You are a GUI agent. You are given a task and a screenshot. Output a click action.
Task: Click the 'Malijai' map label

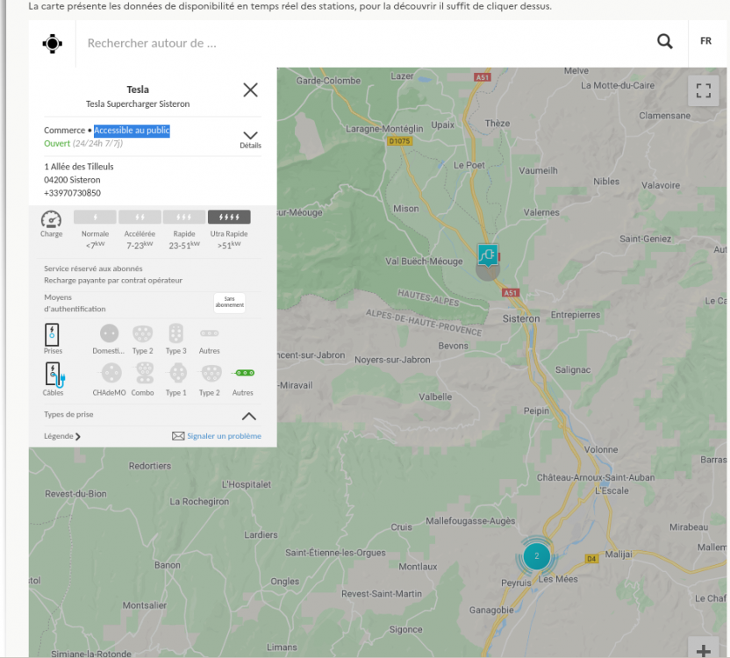pos(619,554)
